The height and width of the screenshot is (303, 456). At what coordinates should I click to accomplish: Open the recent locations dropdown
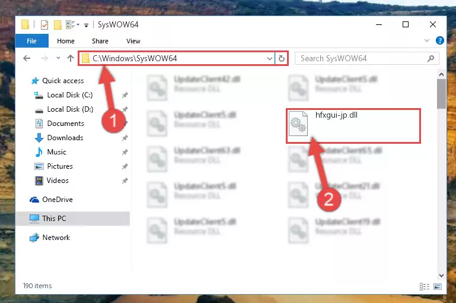59,58
